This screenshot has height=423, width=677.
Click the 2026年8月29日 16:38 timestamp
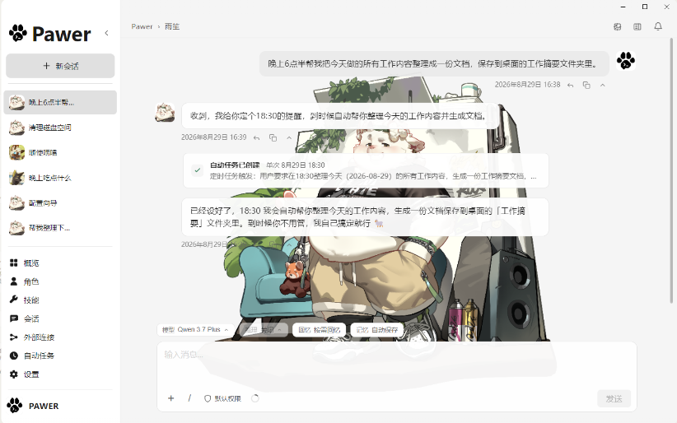coord(527,85)
